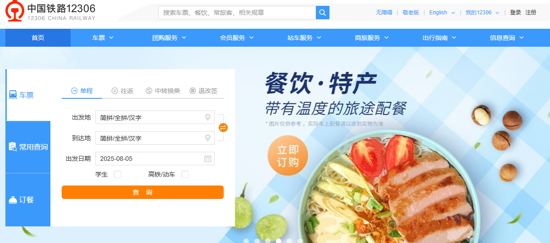Expand the English language dropdown
This screenshot has height=243, width=550.
(442, 13)
